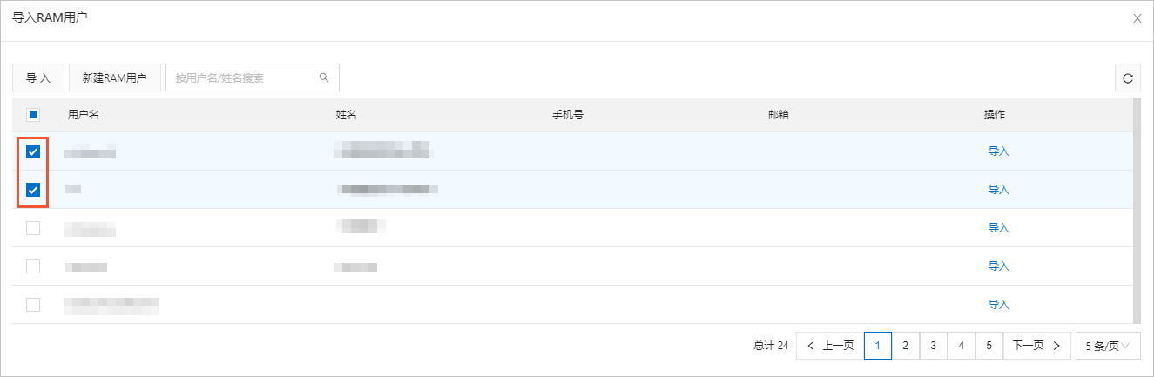
Task: Select page 3 in pagination
Action: pos(933,346)
